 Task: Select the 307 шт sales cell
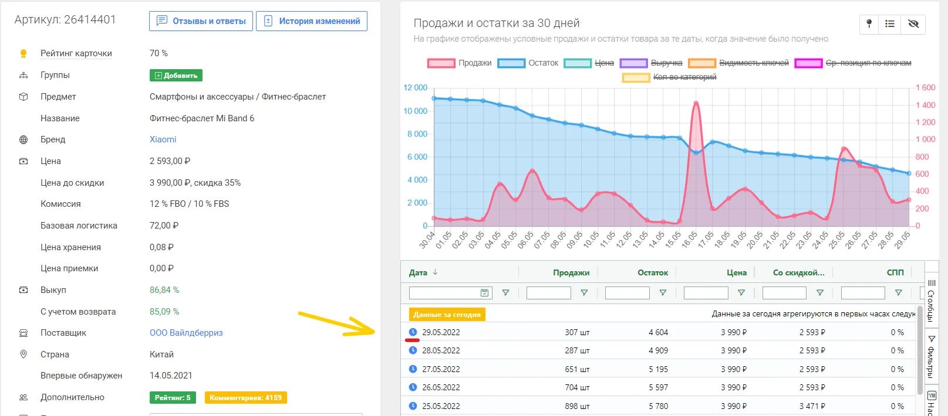click(x=577, y=332)
